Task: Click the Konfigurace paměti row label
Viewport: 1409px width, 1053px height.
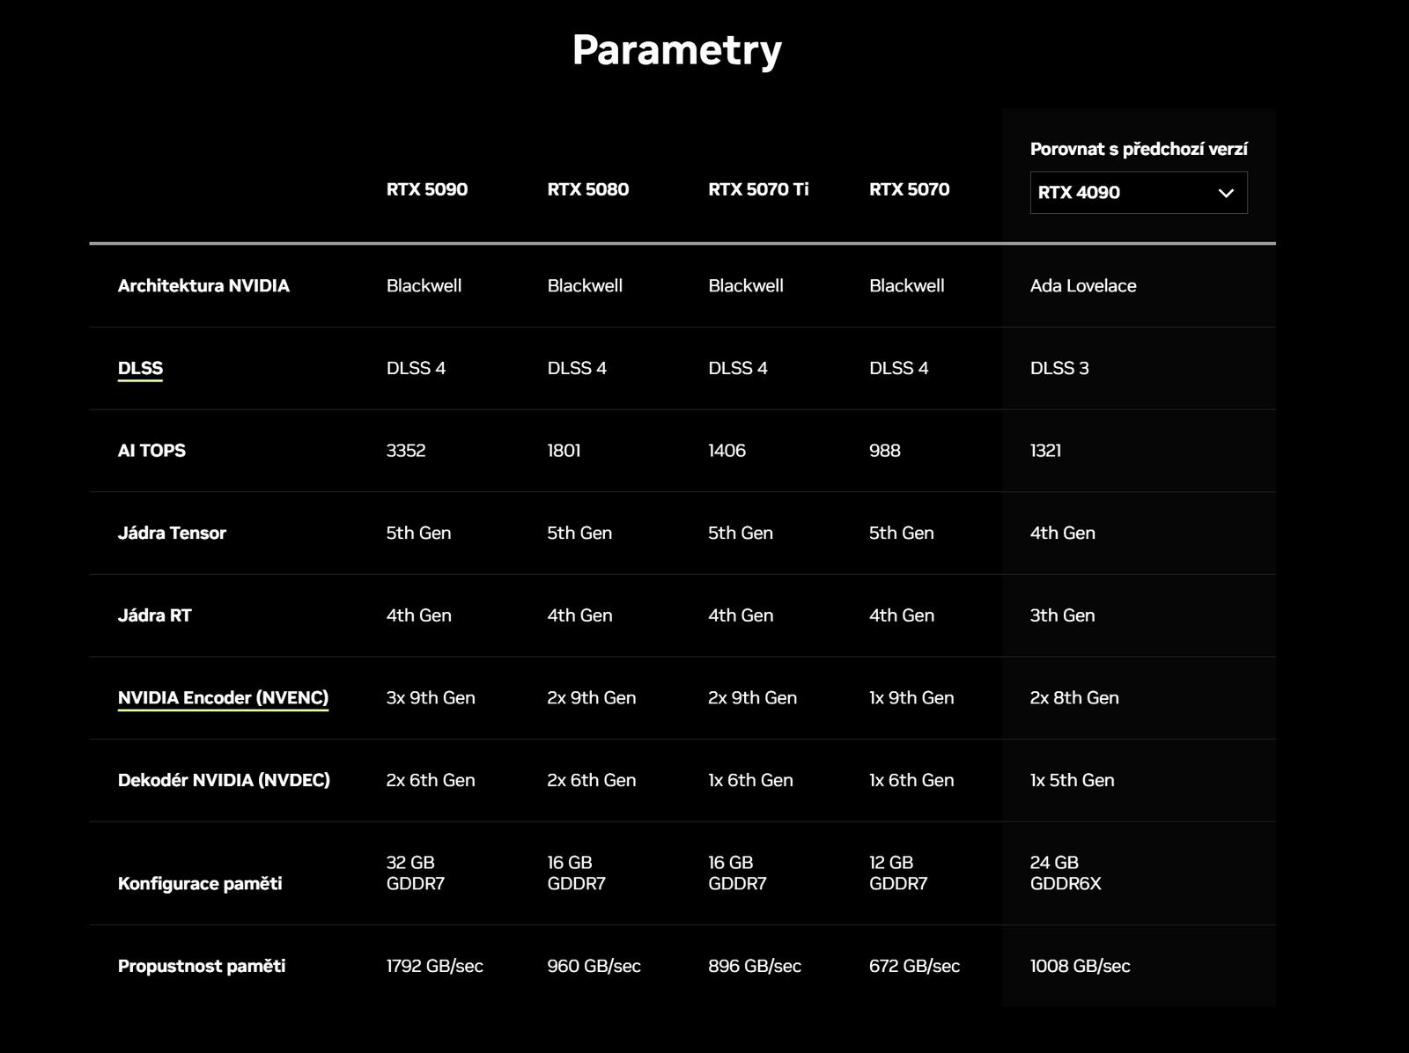Action: click(200, 884)
